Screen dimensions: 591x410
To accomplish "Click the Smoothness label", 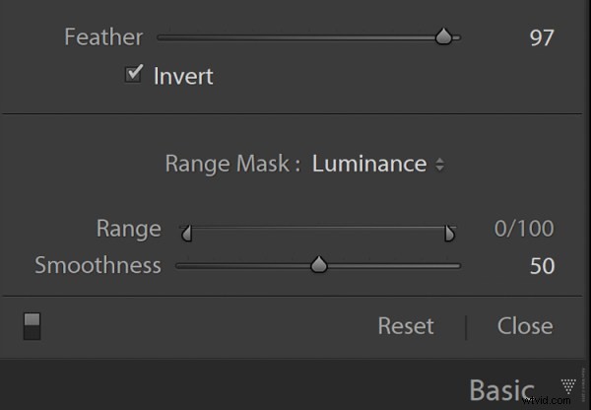I will click(x=98, y=265).
